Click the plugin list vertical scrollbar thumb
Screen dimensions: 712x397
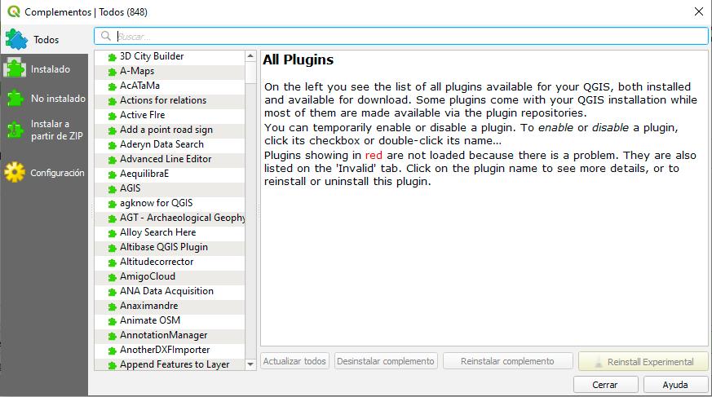250,73
